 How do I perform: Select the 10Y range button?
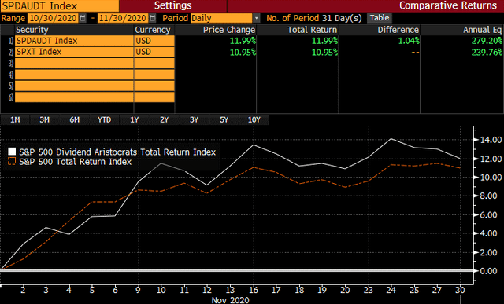[x=254, y=119]
